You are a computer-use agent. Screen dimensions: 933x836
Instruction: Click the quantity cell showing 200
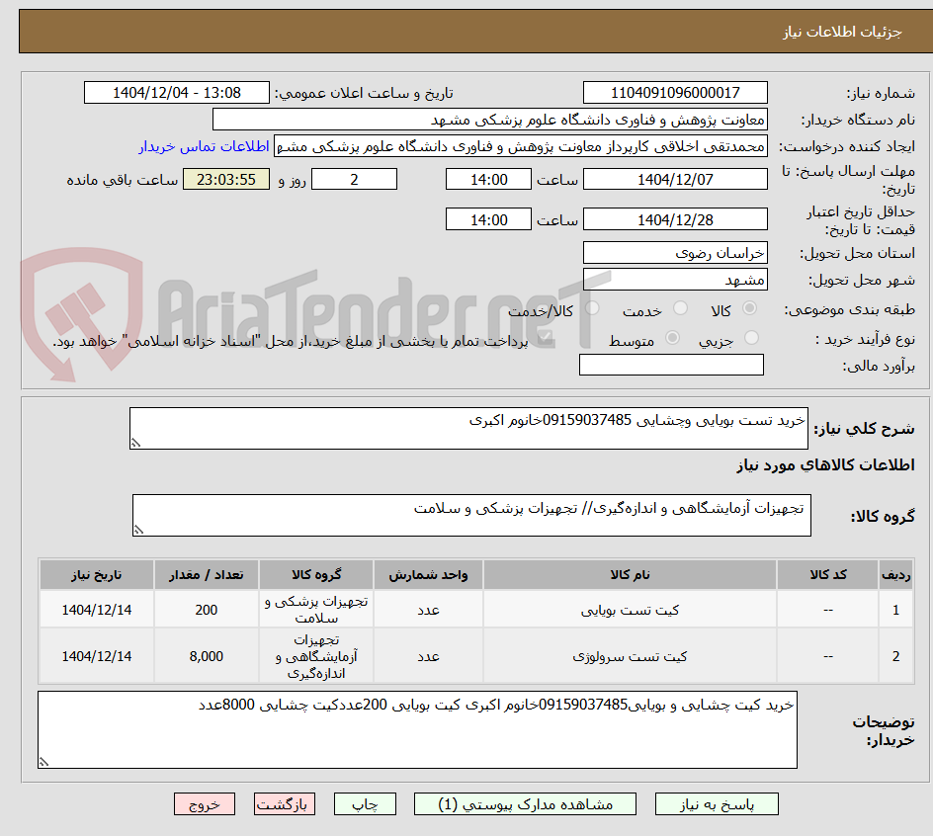207,610
